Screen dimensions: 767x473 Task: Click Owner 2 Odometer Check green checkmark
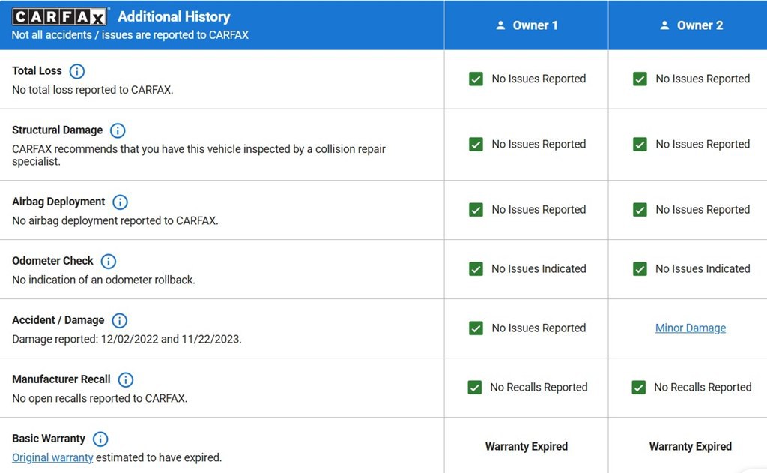tap(640, 268)
